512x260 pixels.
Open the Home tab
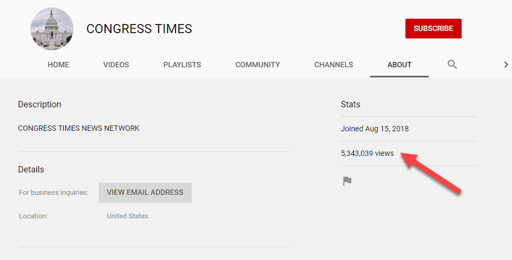pos(58,65)
